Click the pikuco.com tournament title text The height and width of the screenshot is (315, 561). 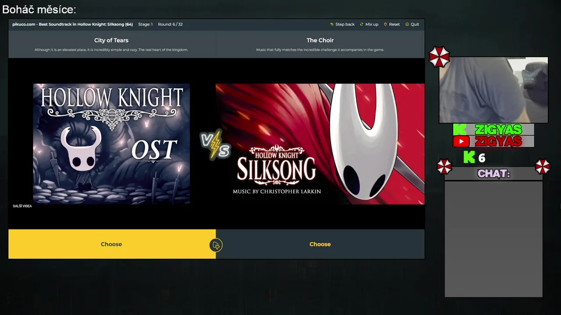point(73,24)
